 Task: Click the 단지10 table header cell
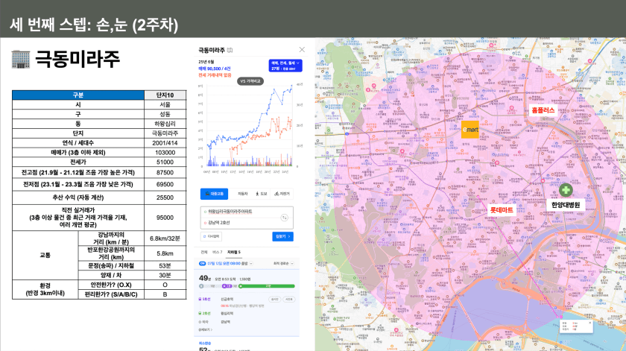[x=165, y=95]
